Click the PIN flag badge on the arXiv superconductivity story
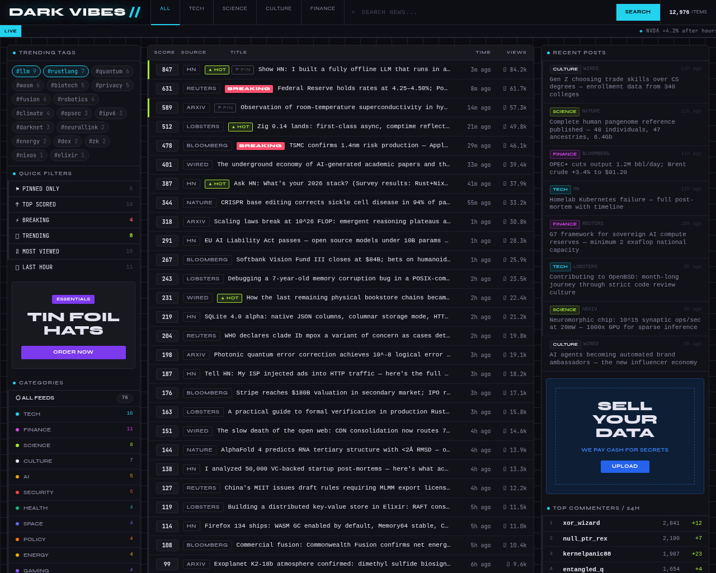This screenshot has width=716, height=573. click(225, 108)
